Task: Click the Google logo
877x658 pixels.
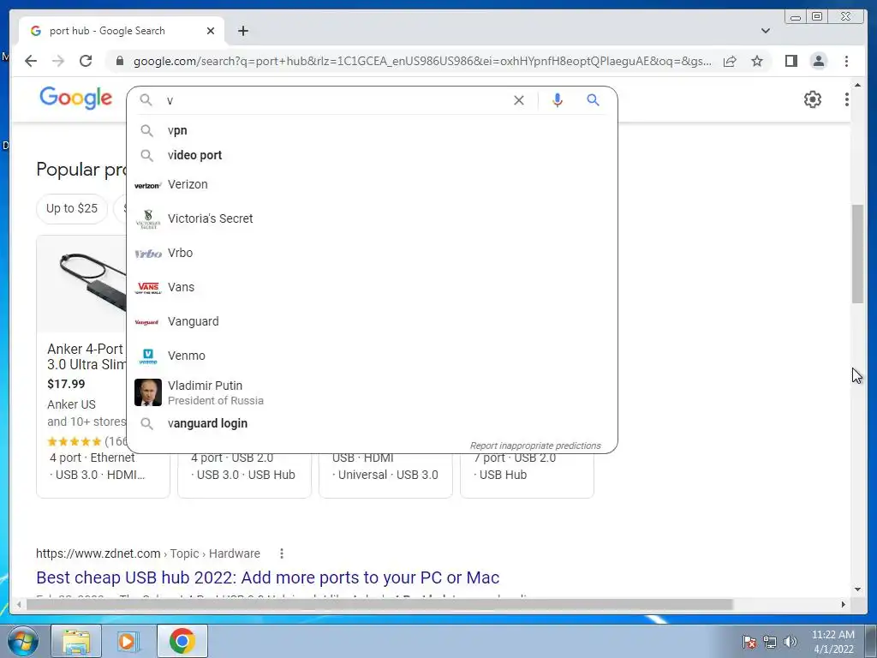Action: coord(76,99)
